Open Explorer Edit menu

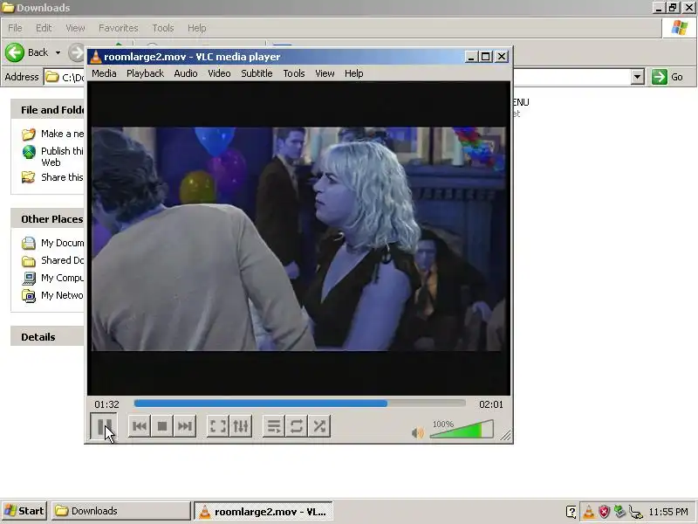[44, 28]
